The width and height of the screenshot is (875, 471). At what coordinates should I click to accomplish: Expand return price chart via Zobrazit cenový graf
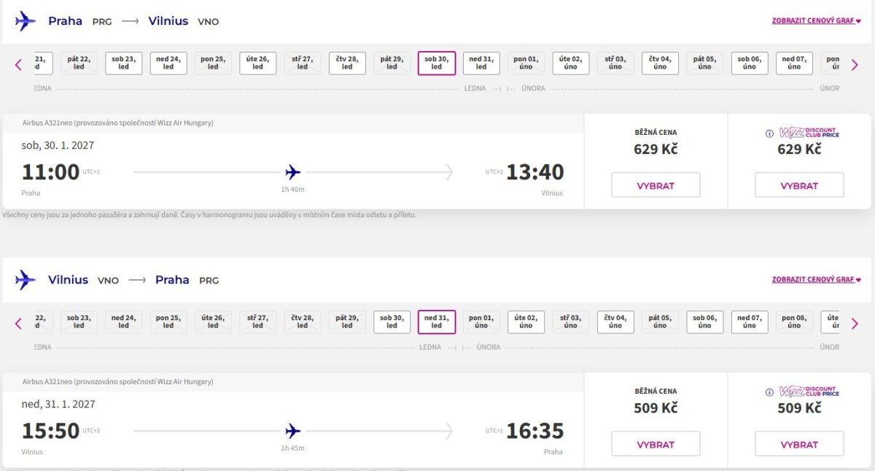tap(816, 279)
